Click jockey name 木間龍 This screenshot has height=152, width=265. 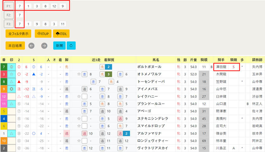click(x=221, y=74)
